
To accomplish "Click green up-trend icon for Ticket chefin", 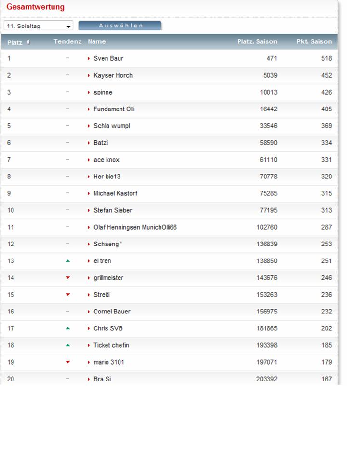I will [68, 345].
